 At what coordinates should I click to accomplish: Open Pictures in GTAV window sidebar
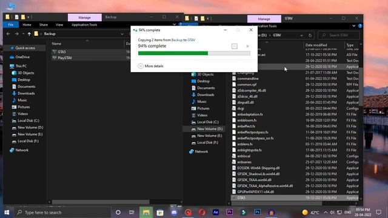tap(203, 108)
